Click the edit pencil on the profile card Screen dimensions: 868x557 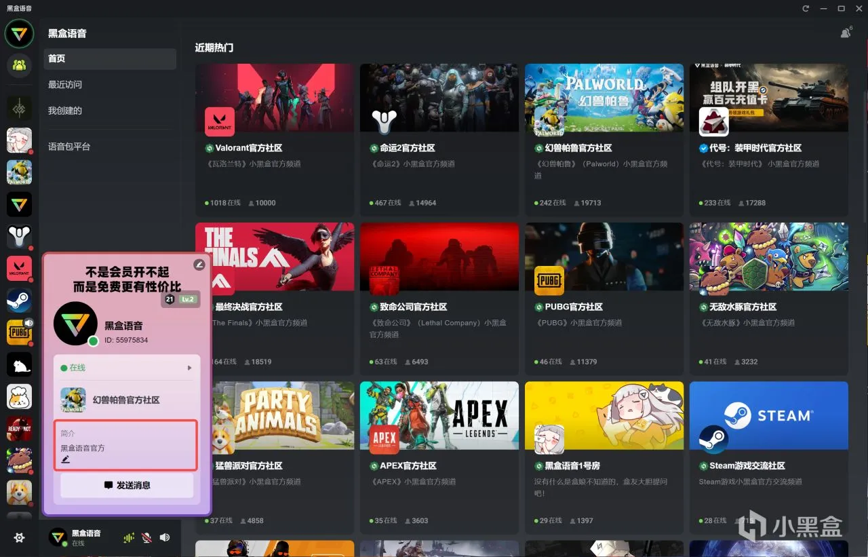pos(199,265)
